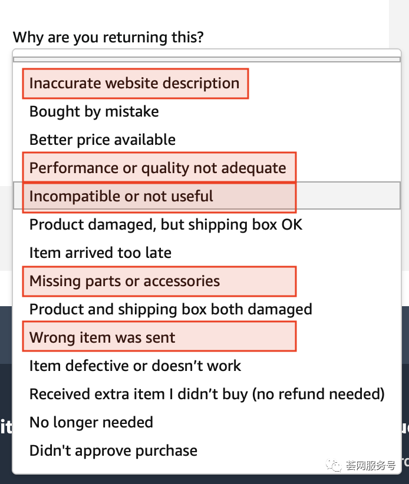Pick "No longer needed" from the dropdown
Viewport: 409px width, 484px height.
point(91,422)
